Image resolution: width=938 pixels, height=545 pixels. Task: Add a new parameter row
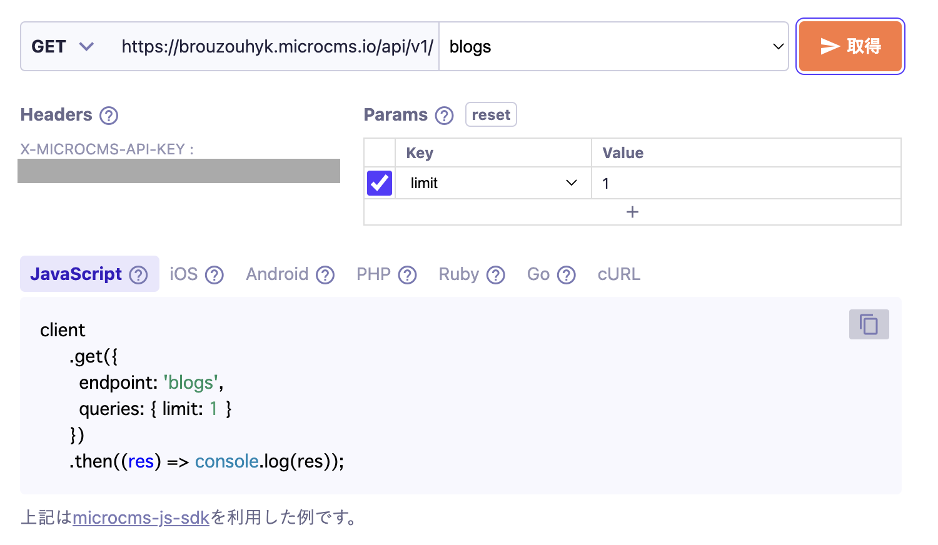[632, 212]
